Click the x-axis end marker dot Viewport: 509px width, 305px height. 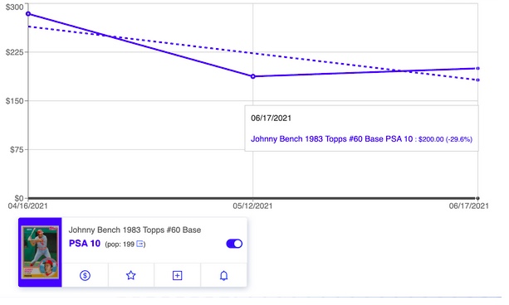click(x=477, y=198)
